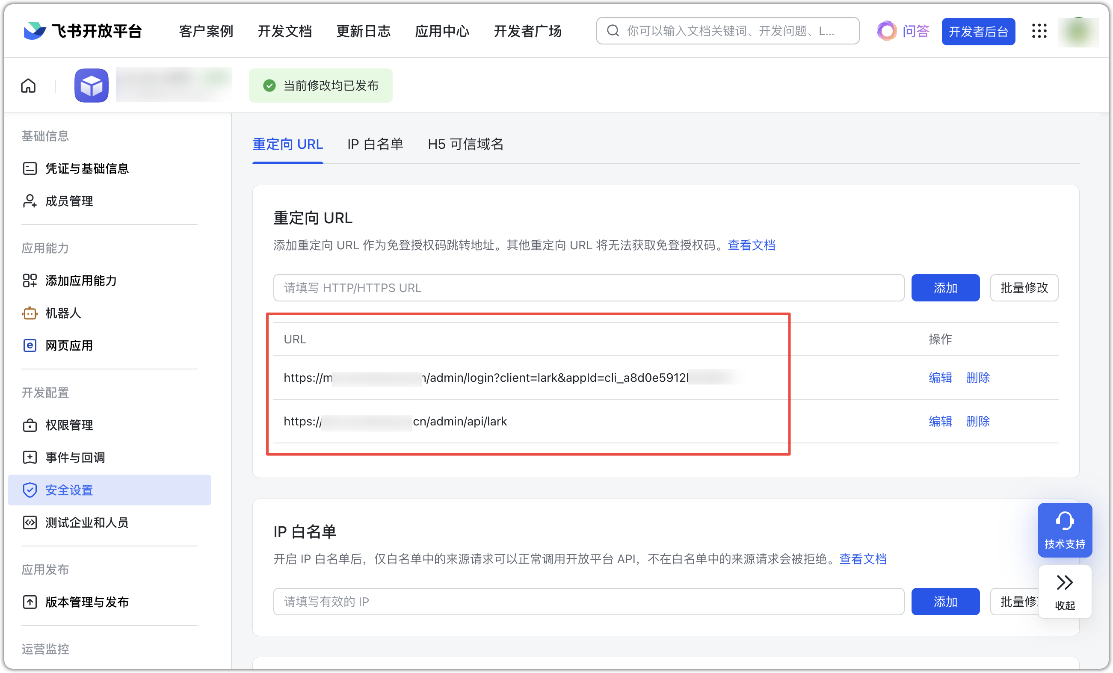
Task: Collapse the side panel via 收起
Action: [1065, 592]
